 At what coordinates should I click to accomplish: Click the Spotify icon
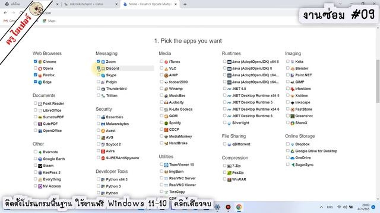tap(166, 123)
